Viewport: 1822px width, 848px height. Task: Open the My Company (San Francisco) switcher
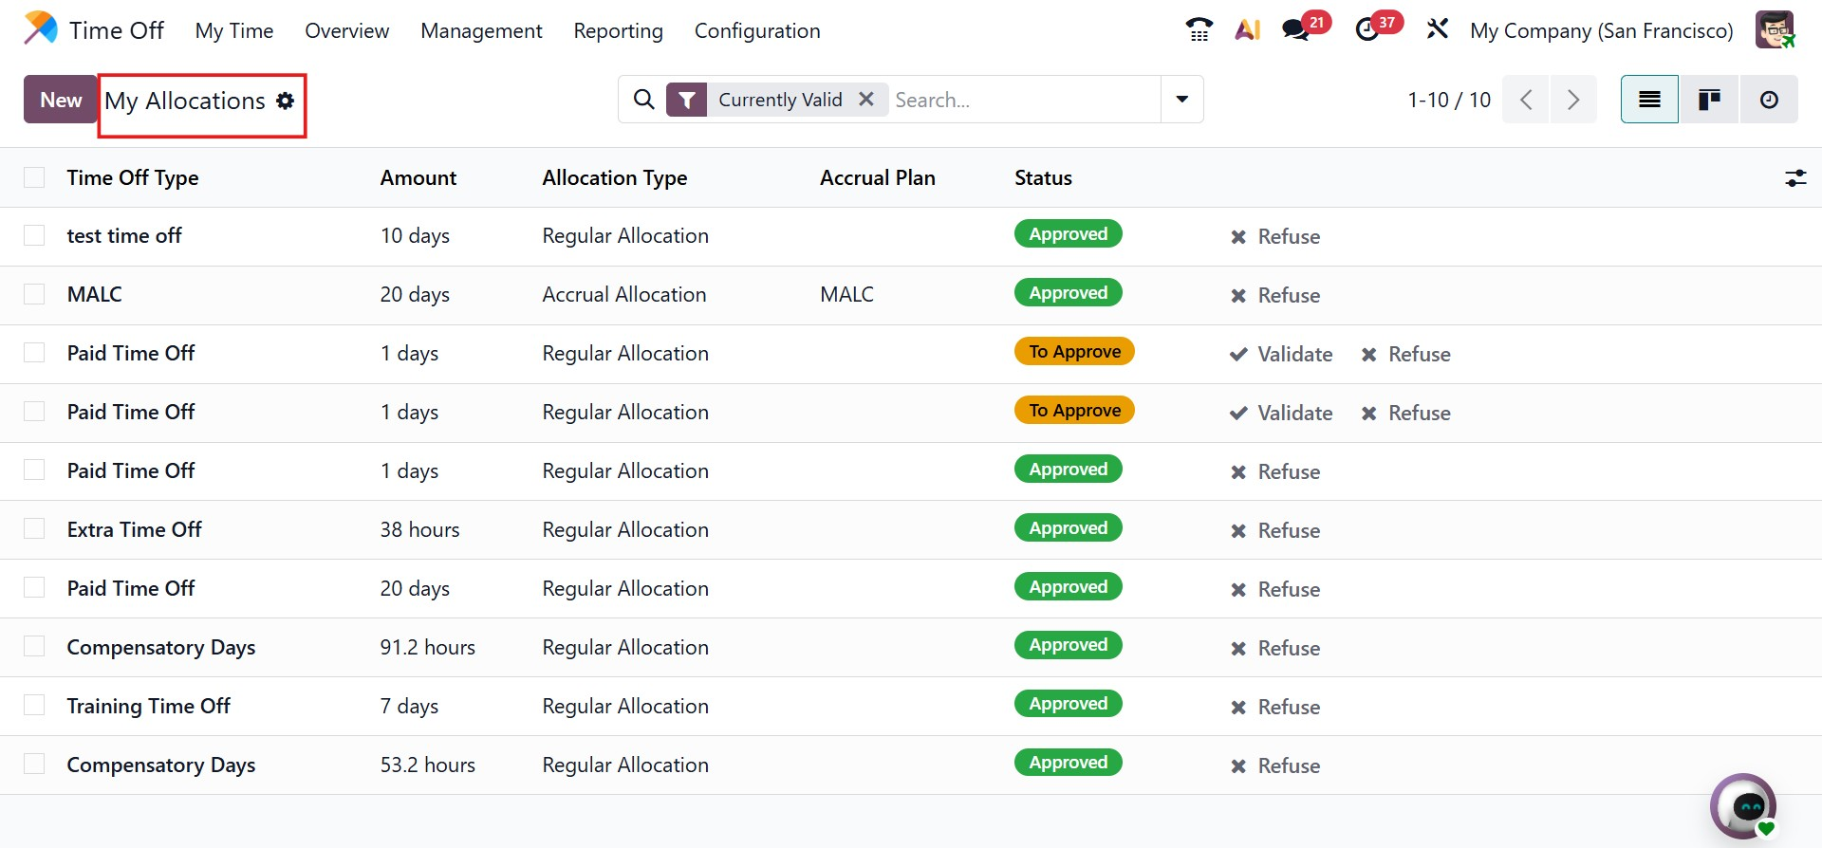coord(1601,30)
